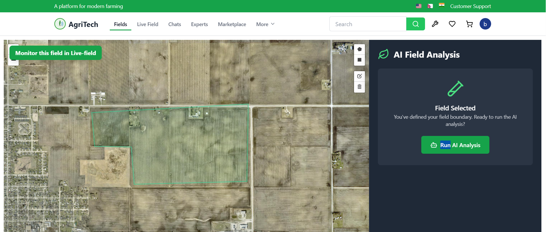Click the 'Field Selected' text
This screenshot has height=232, width=546.
click(x=455, y=108)
